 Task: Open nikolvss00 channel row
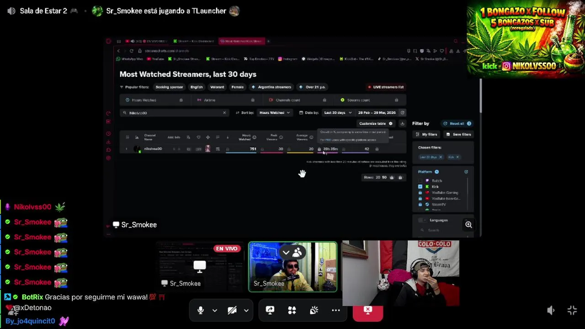click(x=263, y=149)
